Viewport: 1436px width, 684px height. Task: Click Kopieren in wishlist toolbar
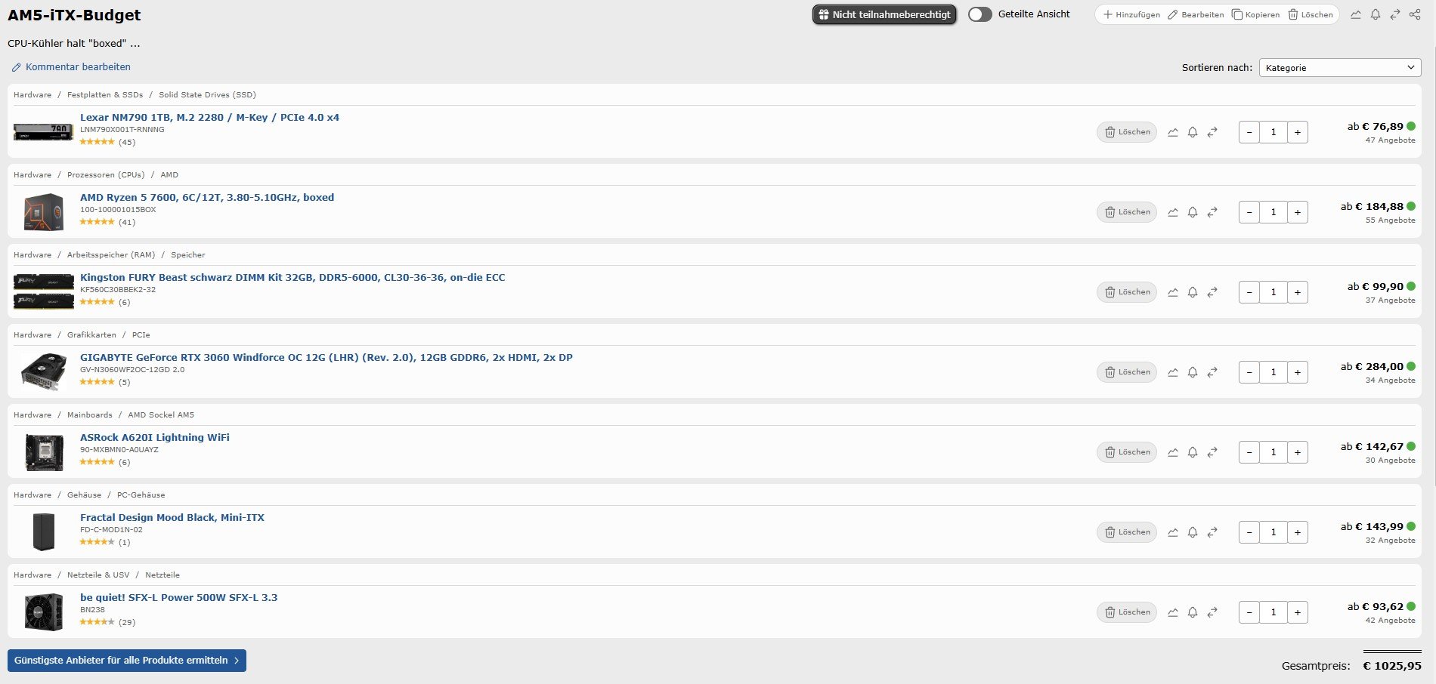pyautogui.click(x=1256, y=14)
